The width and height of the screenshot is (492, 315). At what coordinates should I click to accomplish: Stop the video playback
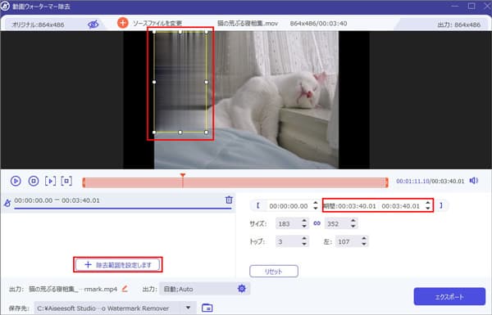[x=34, y=181]
